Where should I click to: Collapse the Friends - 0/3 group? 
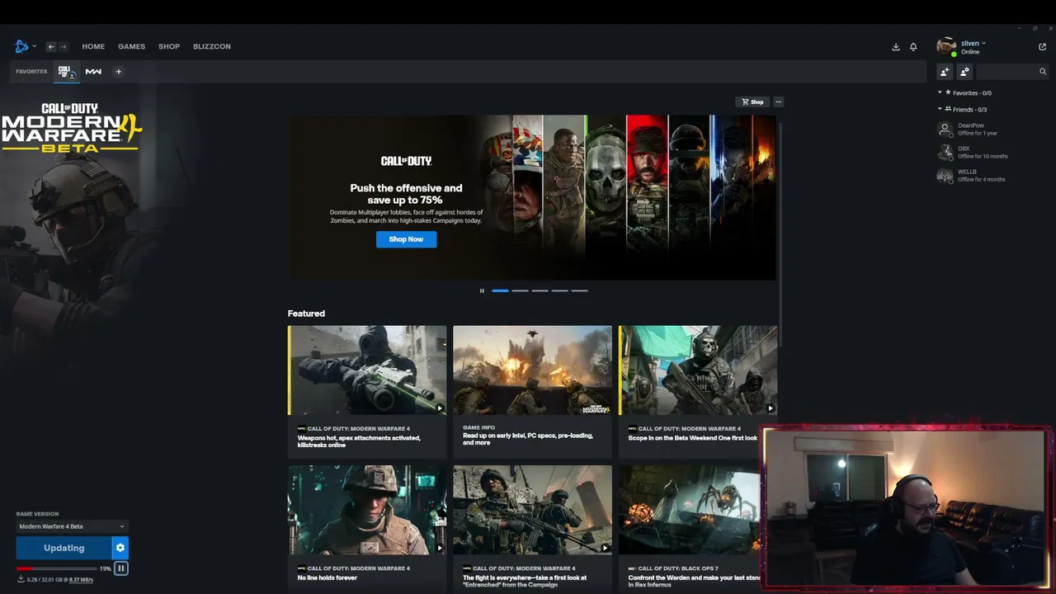(x=940, y=109)
